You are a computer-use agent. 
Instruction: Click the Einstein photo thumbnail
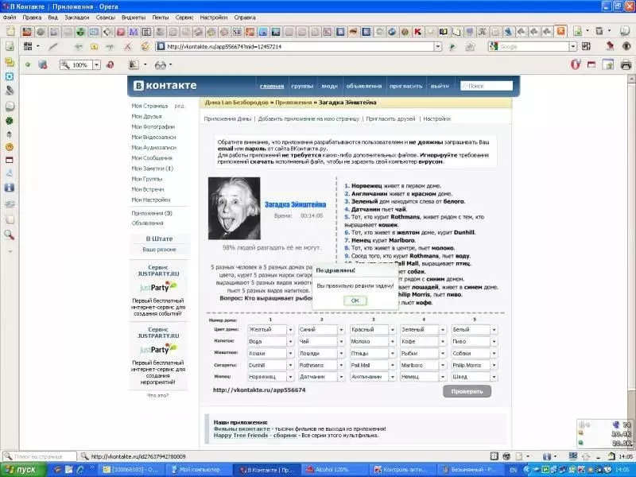[234, 208]
